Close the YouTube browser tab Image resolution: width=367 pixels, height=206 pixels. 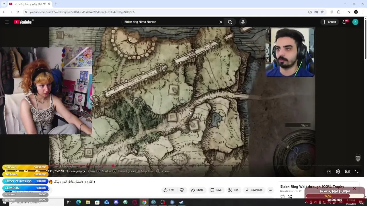pyautogui.click(x=49, y=4)
